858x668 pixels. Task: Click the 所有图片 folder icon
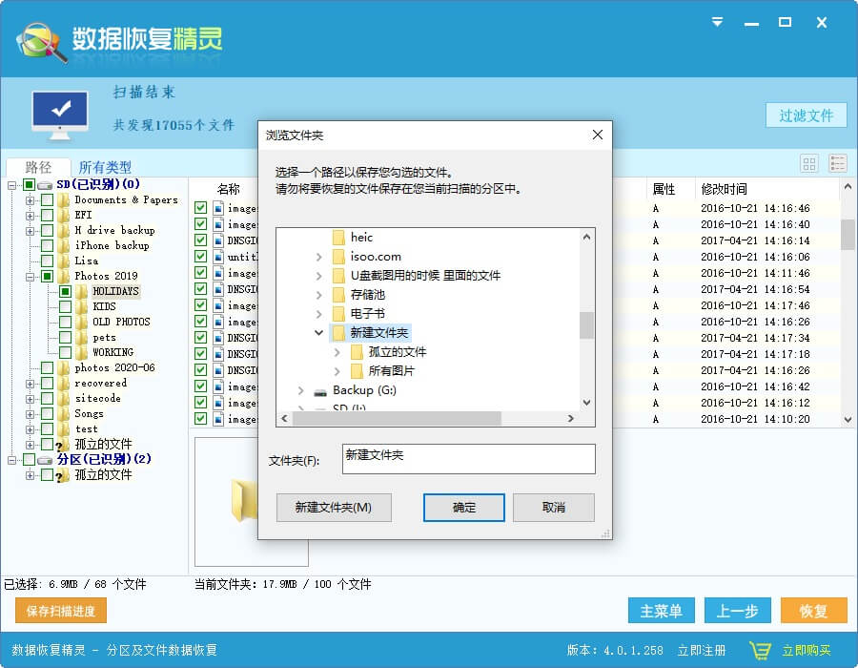point(357,371)
